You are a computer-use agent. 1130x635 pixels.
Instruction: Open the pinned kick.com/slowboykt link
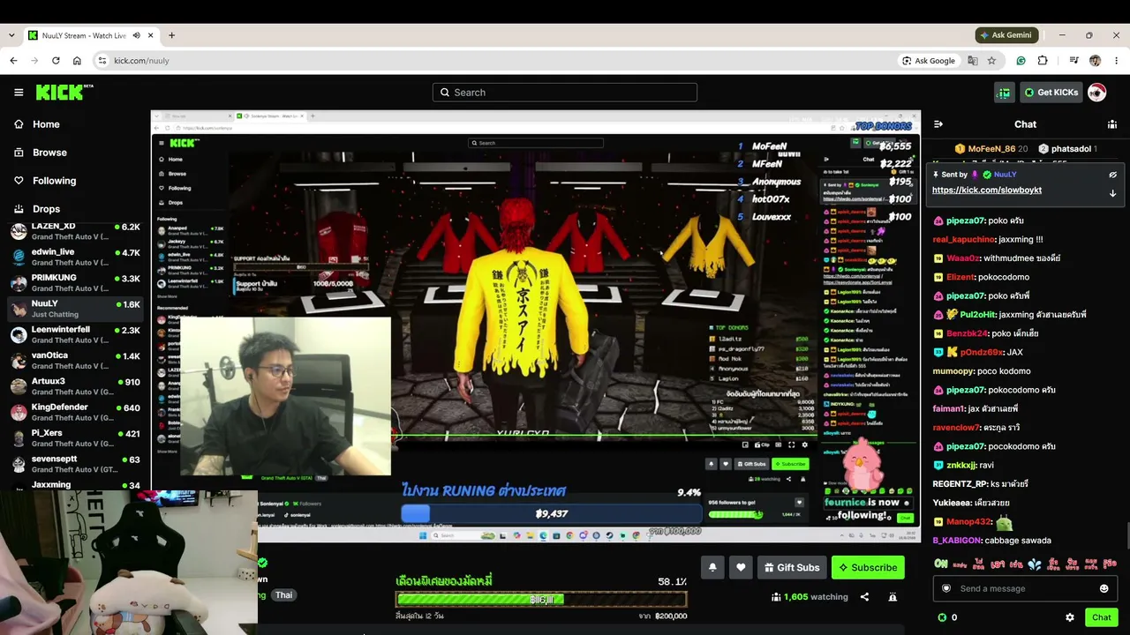click(987, 190)
